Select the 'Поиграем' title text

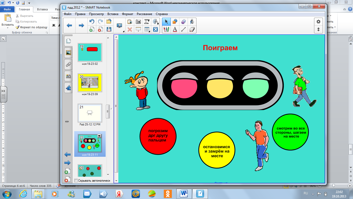click(x=220, y=48)
